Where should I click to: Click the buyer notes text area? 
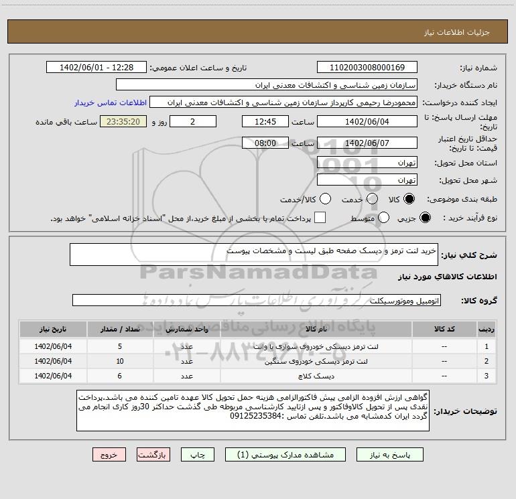pos(253,411)
